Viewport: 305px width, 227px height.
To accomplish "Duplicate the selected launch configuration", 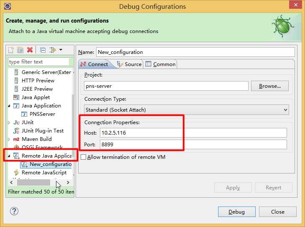I will pos(20,50).
